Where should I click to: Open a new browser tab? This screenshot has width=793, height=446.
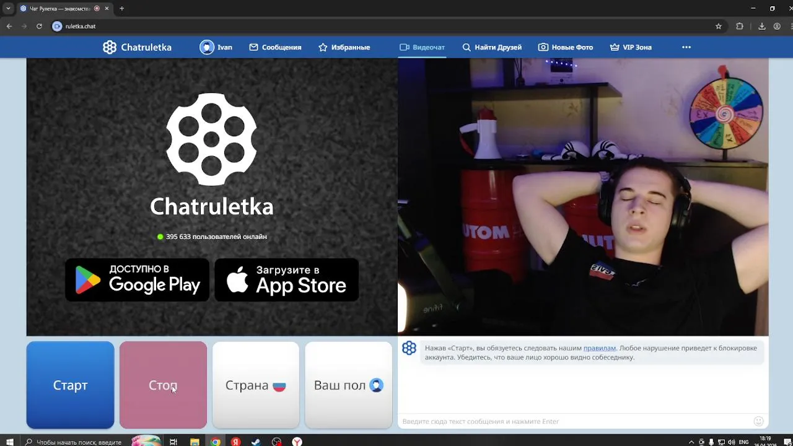(121, 9)
